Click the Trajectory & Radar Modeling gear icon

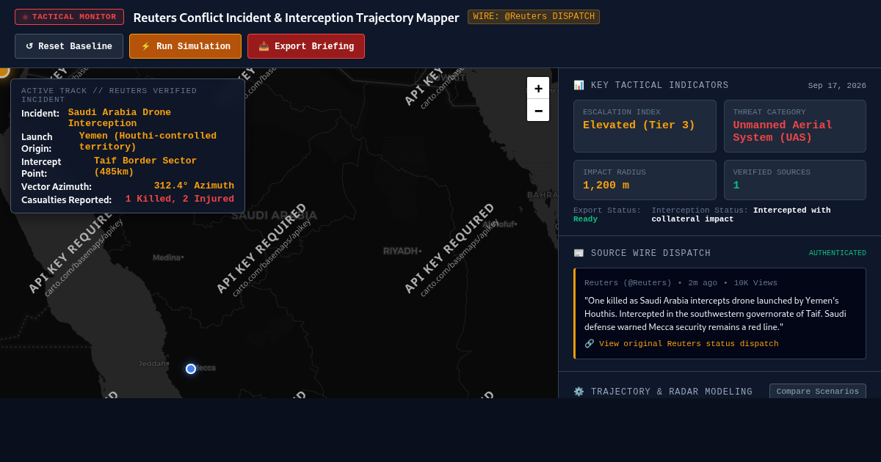click(579, 392)
